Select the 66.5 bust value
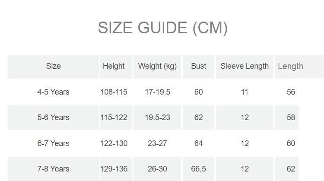Screen dimensions: 324x181 pyautogui.click(x=199, y=169)
